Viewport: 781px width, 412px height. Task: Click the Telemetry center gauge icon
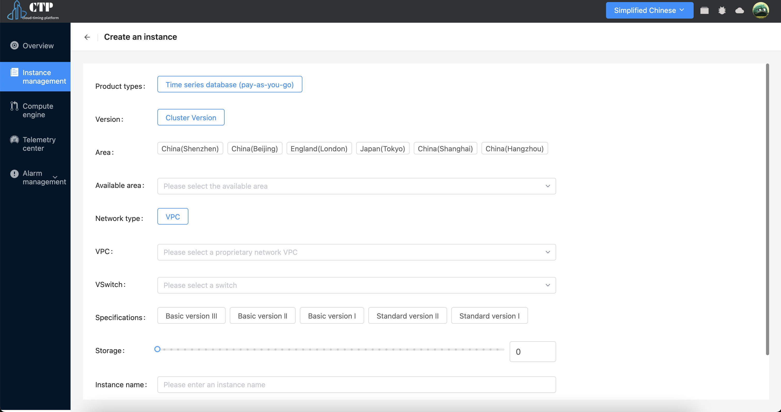[14, 139]
